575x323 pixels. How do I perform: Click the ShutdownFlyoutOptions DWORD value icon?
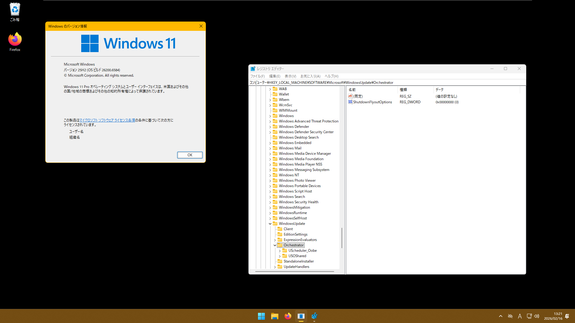click(350, 102)
